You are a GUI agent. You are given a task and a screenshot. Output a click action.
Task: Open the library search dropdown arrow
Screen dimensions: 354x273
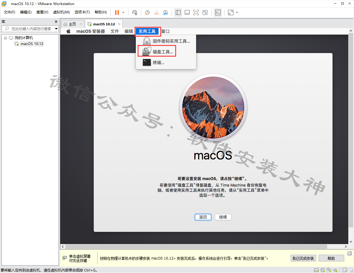pos(56,29)
